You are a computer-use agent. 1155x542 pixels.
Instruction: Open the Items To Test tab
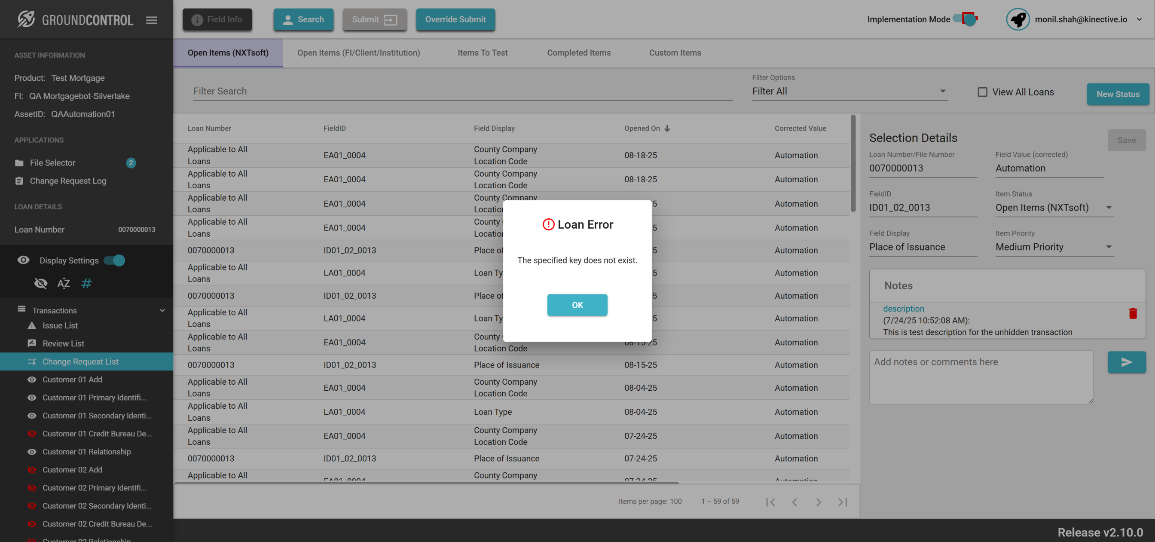point(483,53)
